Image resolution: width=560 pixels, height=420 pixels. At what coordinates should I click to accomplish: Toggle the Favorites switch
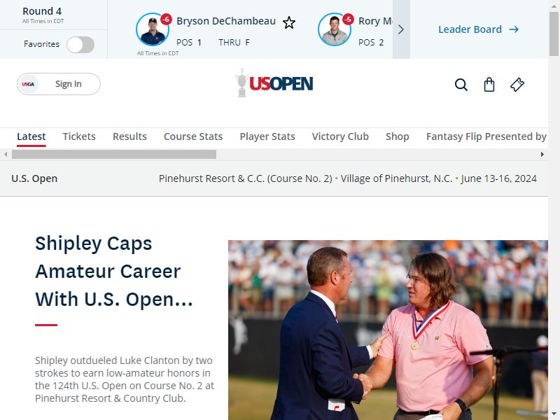tap(80, 45)
